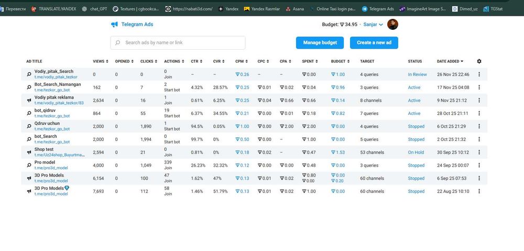
Task: Sort table by Date Added column
Action: point(450,61)
